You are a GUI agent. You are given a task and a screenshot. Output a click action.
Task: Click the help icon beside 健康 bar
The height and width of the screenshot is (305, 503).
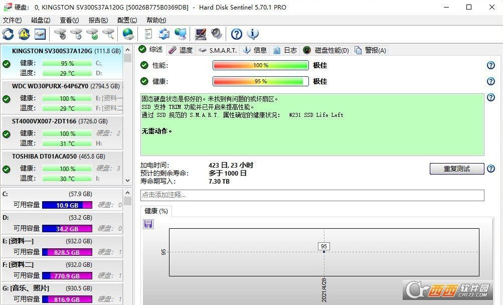[x=491, y=81]
